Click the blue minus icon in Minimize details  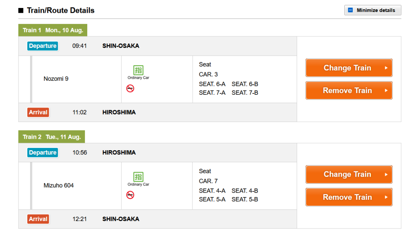350,10
